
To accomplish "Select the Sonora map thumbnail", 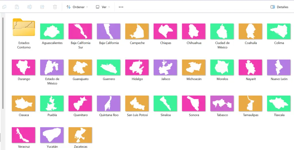I will click(x=194, y=103).
